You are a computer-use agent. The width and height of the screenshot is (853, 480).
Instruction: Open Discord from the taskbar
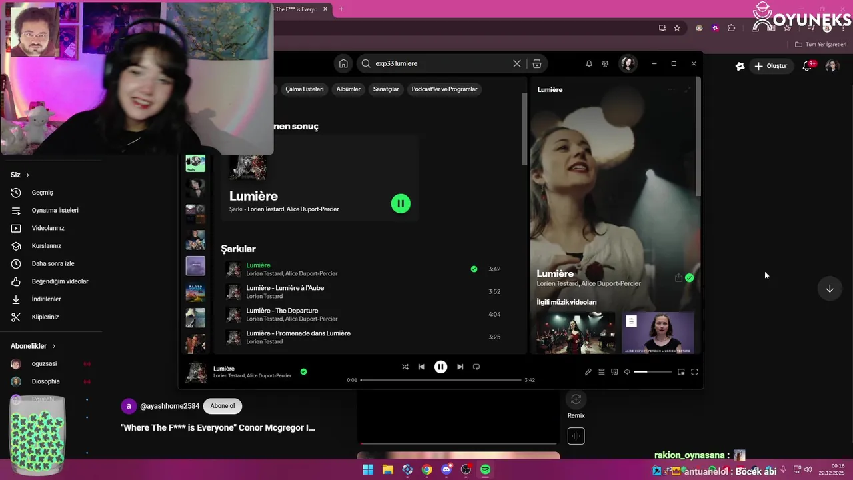(446, 470)
